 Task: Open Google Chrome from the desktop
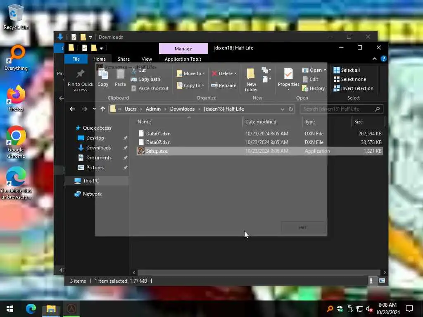(x=16, y=142)
